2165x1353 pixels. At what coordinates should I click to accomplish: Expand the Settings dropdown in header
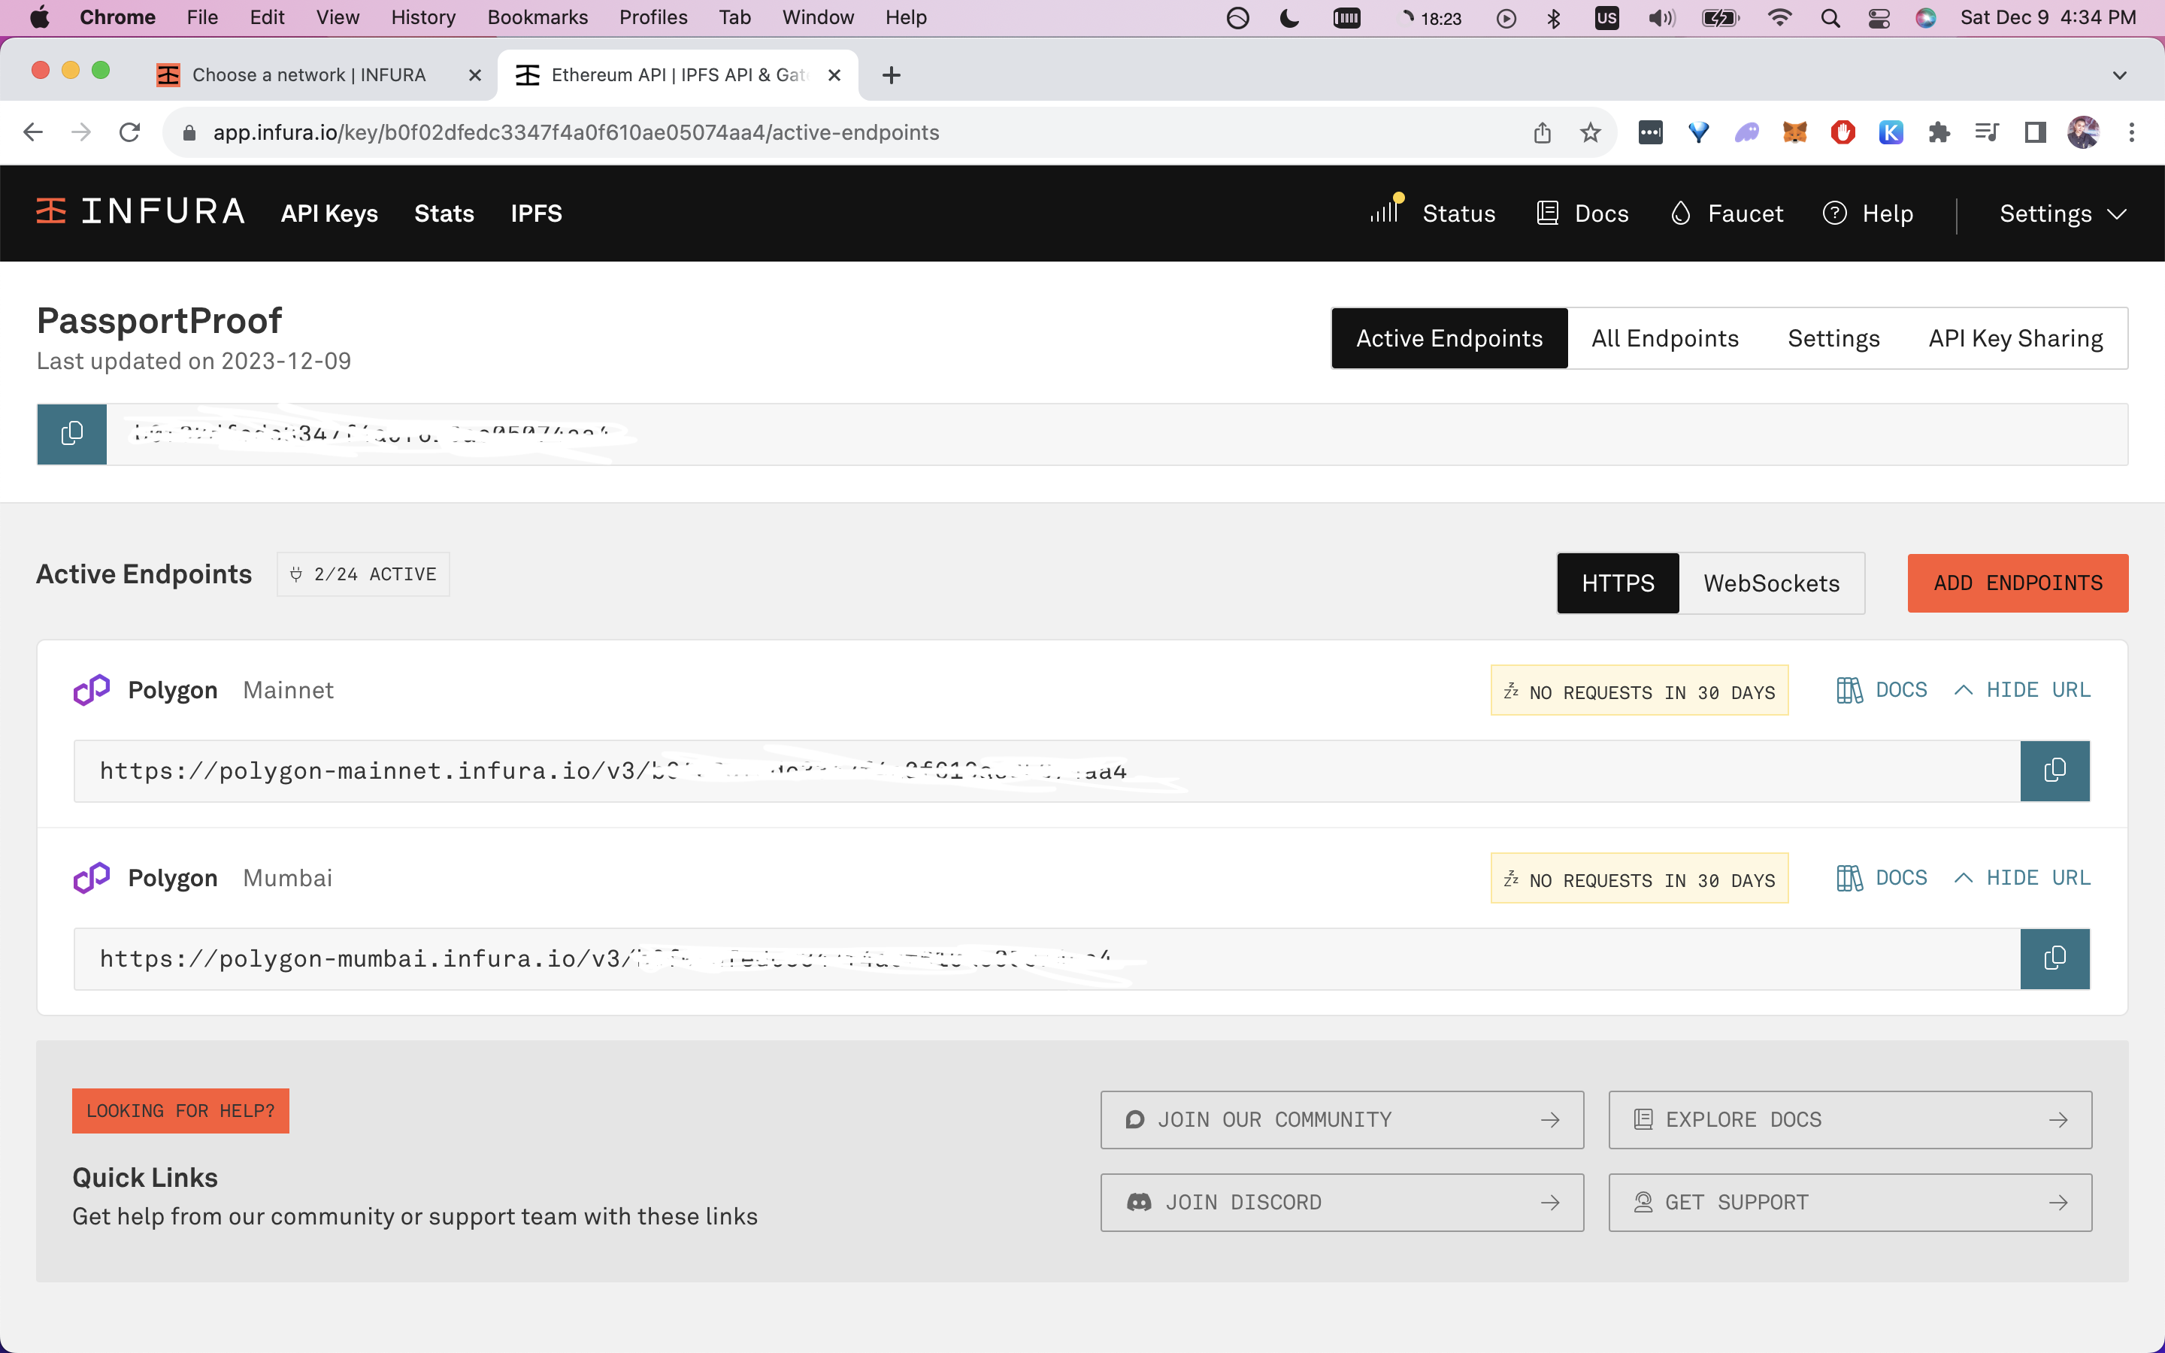pyautogui.click(x=2062, y=214)
